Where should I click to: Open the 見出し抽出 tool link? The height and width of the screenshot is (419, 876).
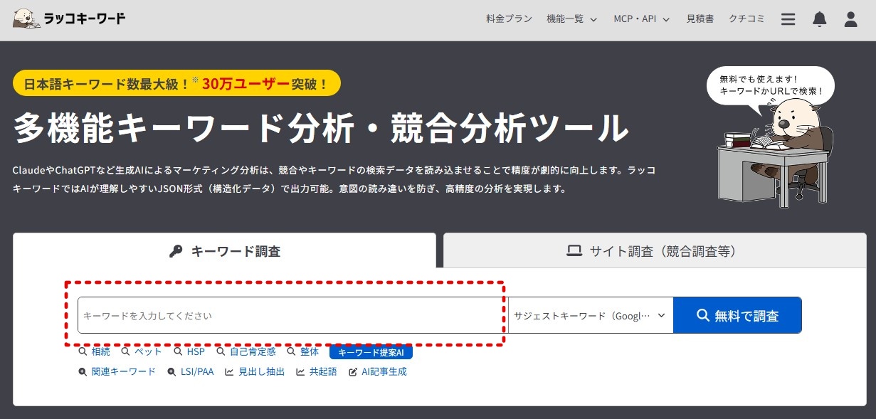pos(255,371)
